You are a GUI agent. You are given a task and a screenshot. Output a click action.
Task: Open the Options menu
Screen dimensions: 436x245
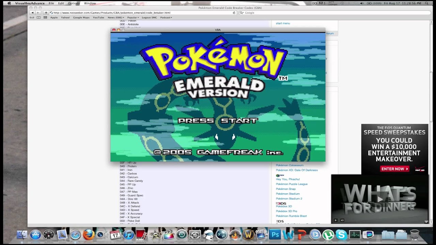point(74,3)
